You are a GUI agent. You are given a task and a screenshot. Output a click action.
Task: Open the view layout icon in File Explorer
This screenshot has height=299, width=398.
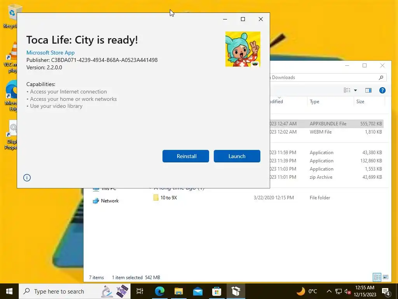point(347,90)
